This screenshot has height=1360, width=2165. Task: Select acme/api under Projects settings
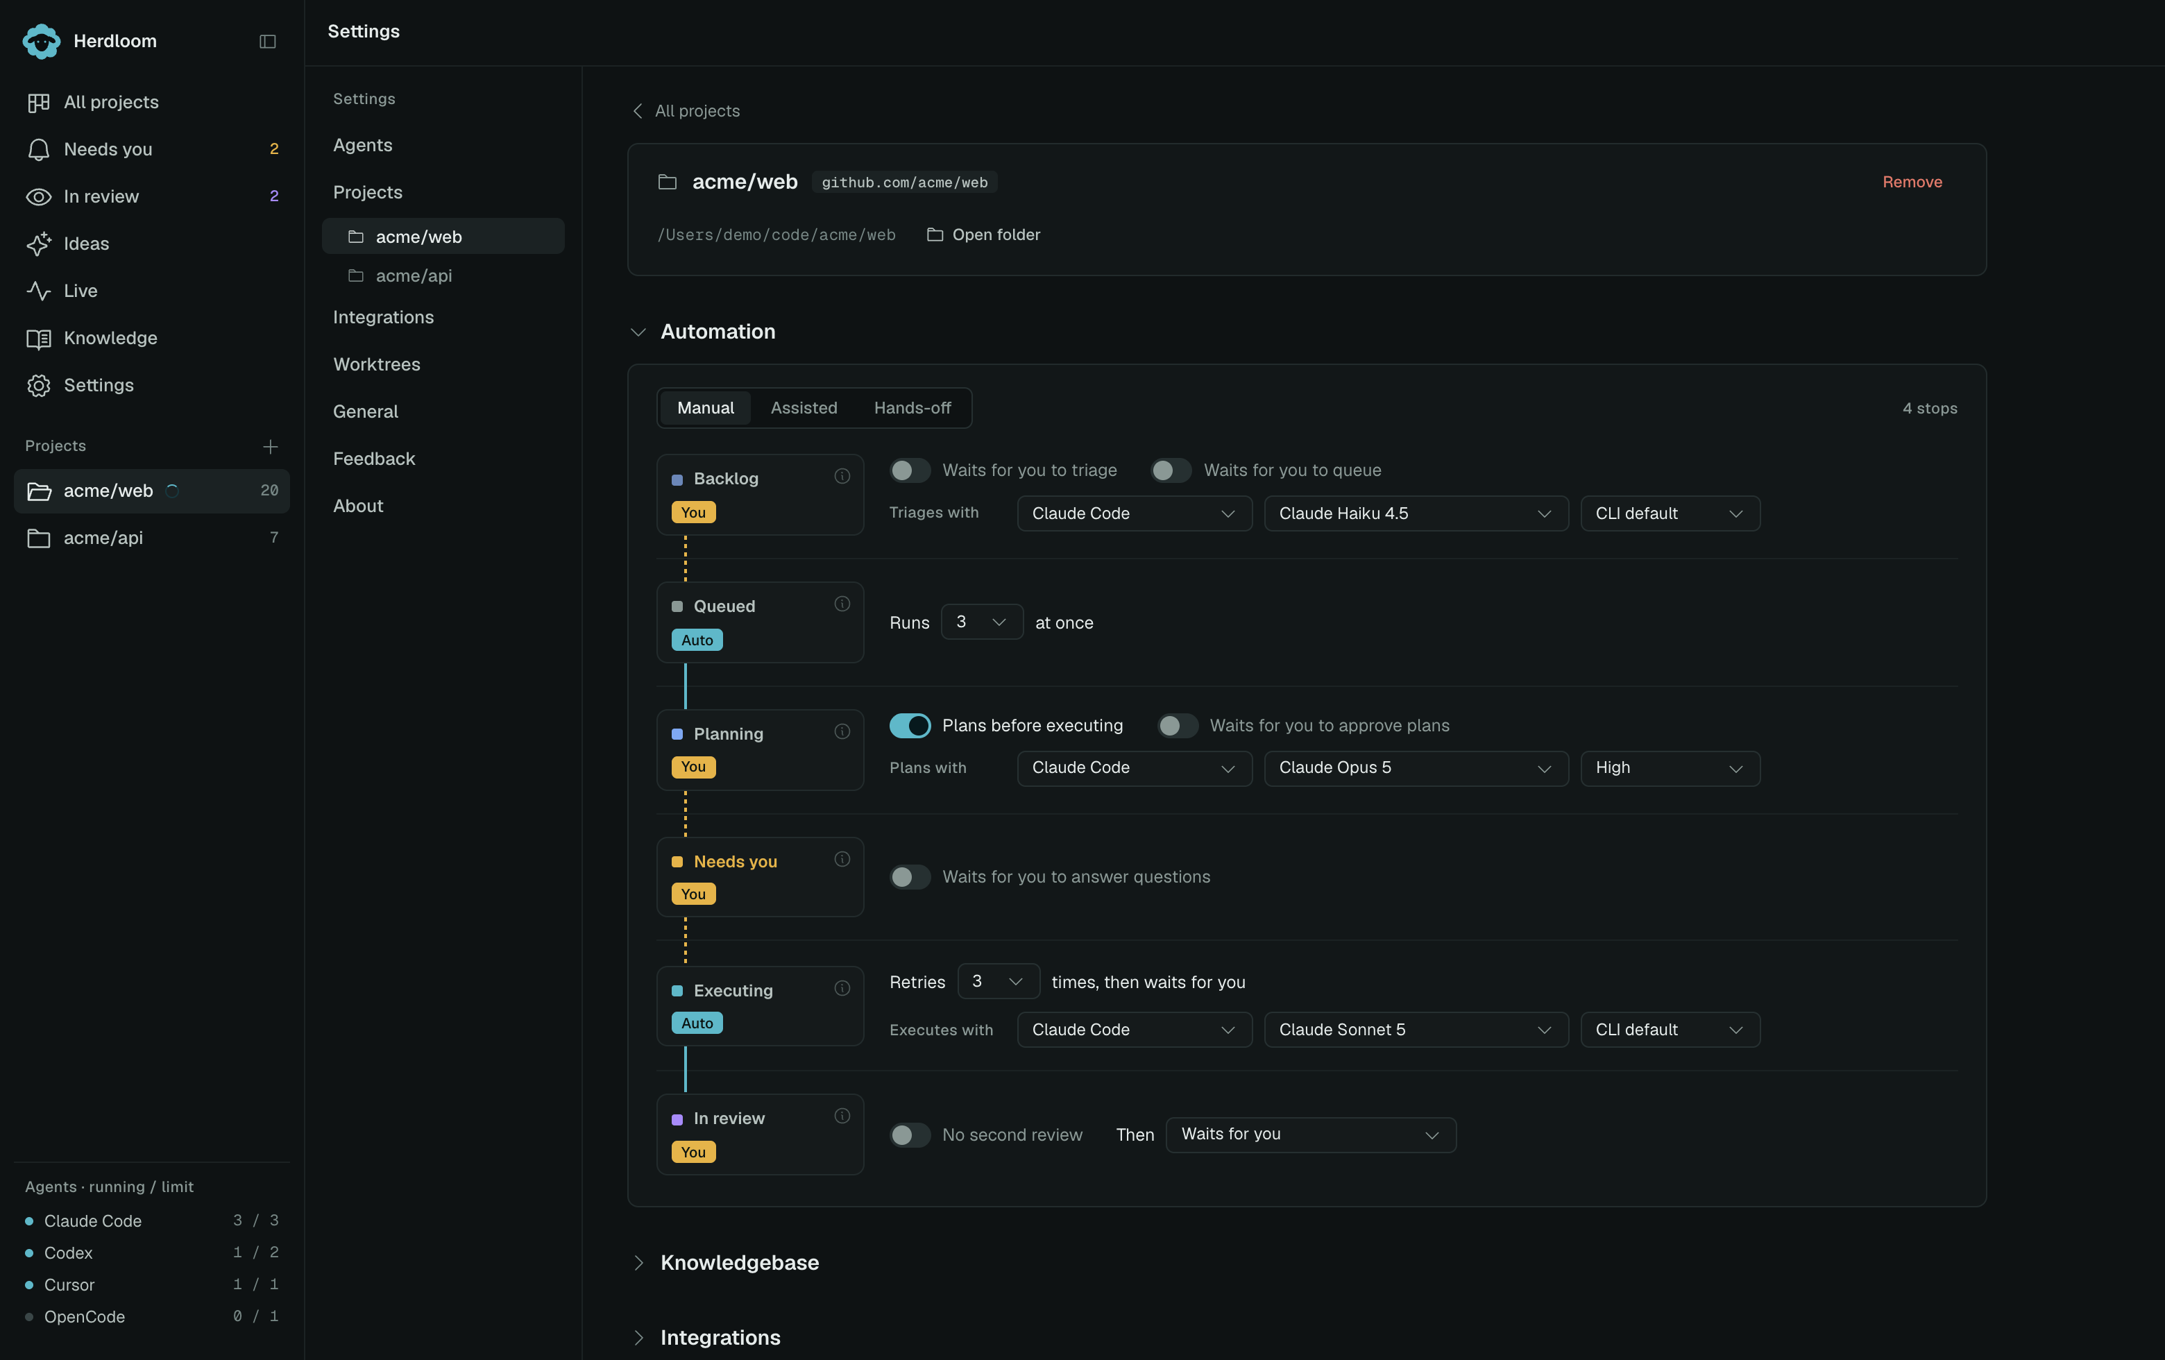[x=443, y=276]
